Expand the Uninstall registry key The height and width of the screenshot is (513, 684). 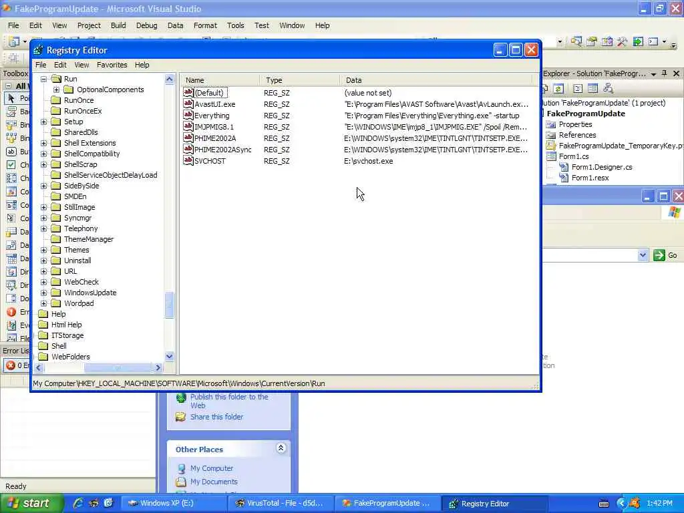tap(43, 261)
